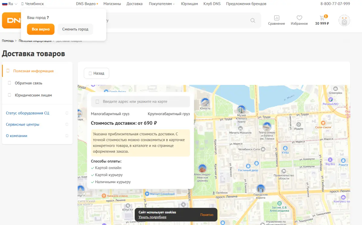Open Доставка menu item
362x225 pixels.
click(x=135, y=4)
